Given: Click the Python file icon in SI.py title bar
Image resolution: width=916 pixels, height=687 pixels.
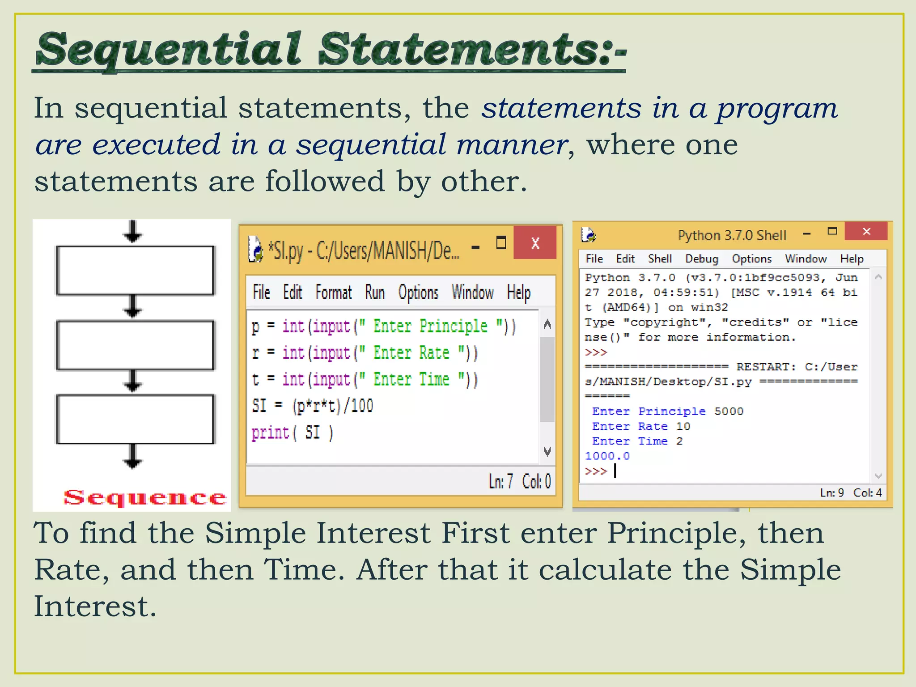Looking at the screenshot, I should click(256, 249).
